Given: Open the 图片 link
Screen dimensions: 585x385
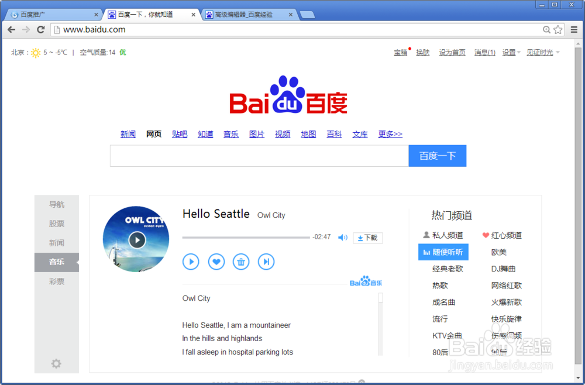Looking at the screenshot, I should (x=257, y=134).
